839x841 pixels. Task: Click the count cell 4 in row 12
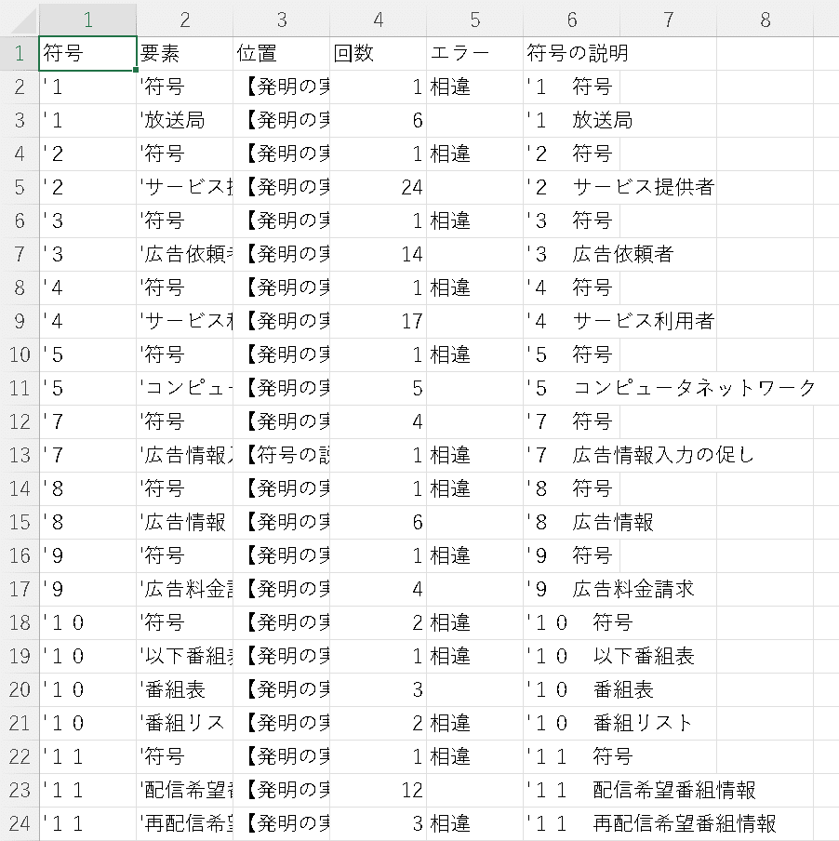[379, 421]
